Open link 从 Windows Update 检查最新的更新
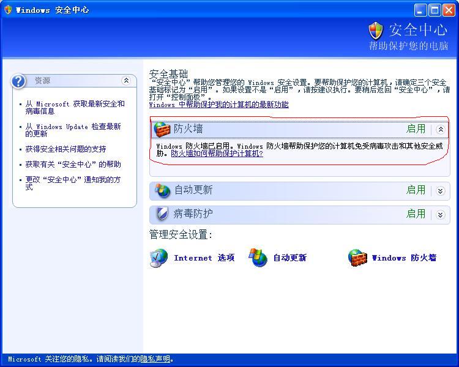Screen dimensions: 459x367 [73, 130]
